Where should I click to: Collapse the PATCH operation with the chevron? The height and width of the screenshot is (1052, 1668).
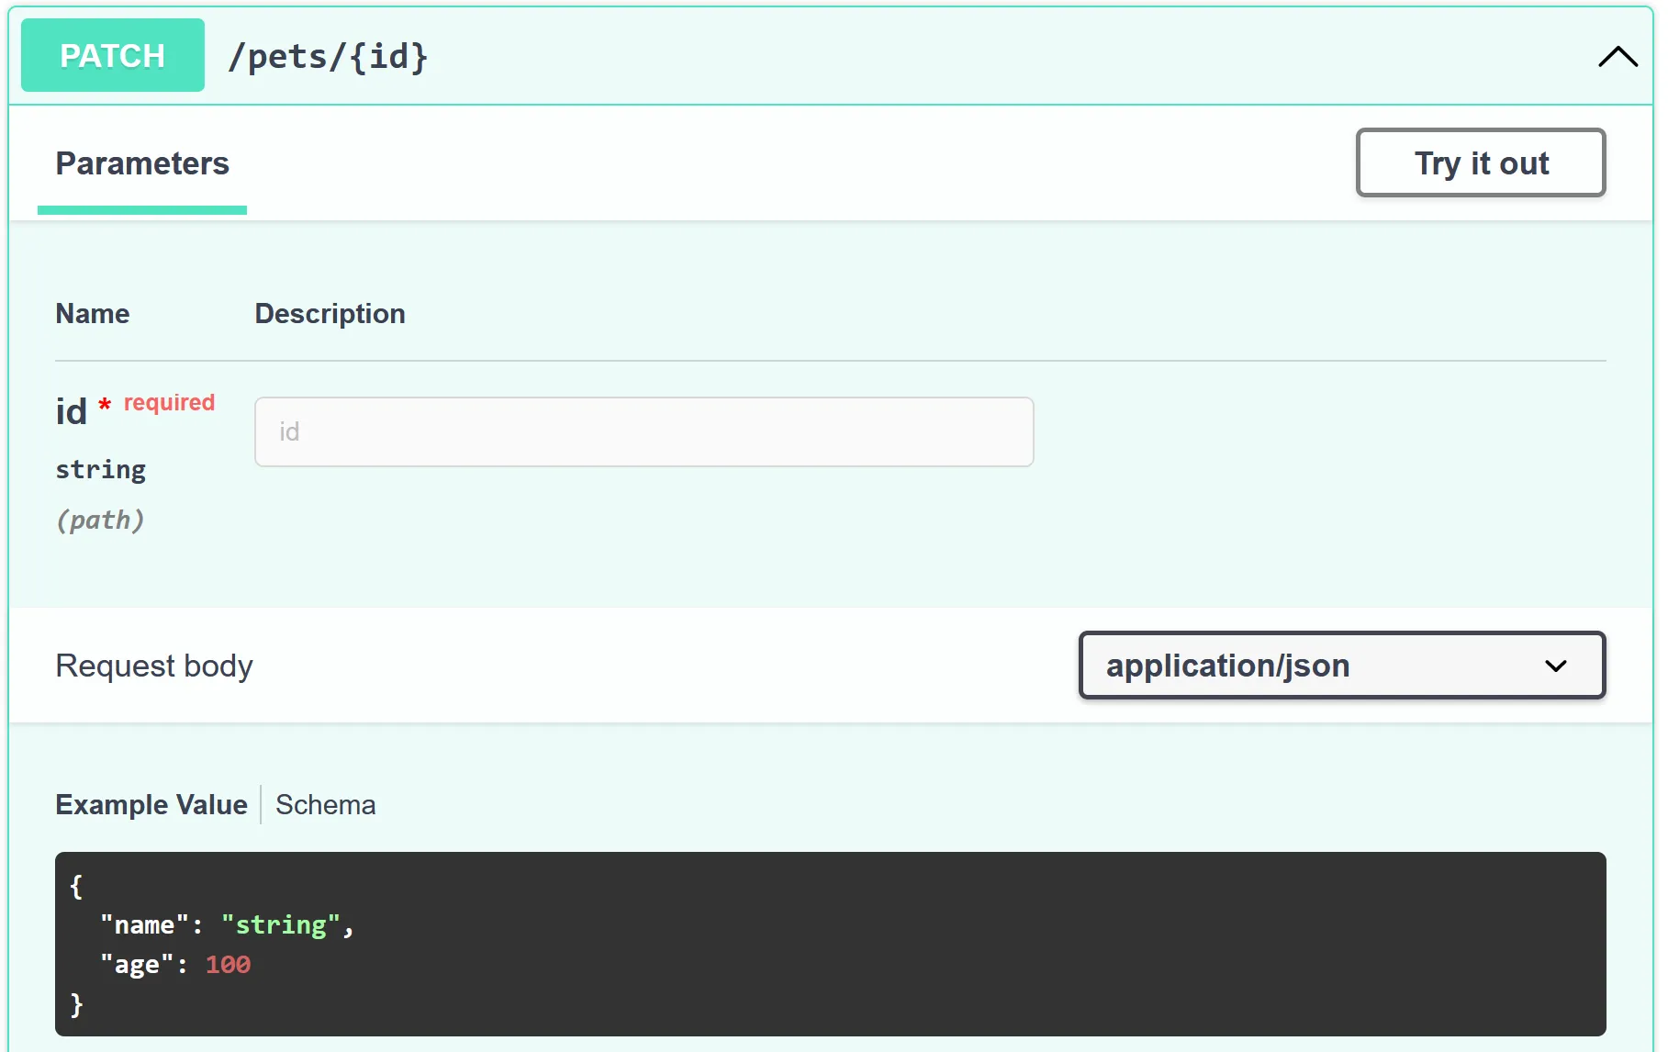1617,57
